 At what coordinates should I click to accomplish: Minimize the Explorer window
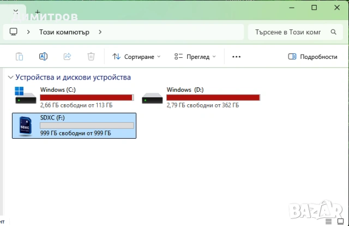coord(292,8)
